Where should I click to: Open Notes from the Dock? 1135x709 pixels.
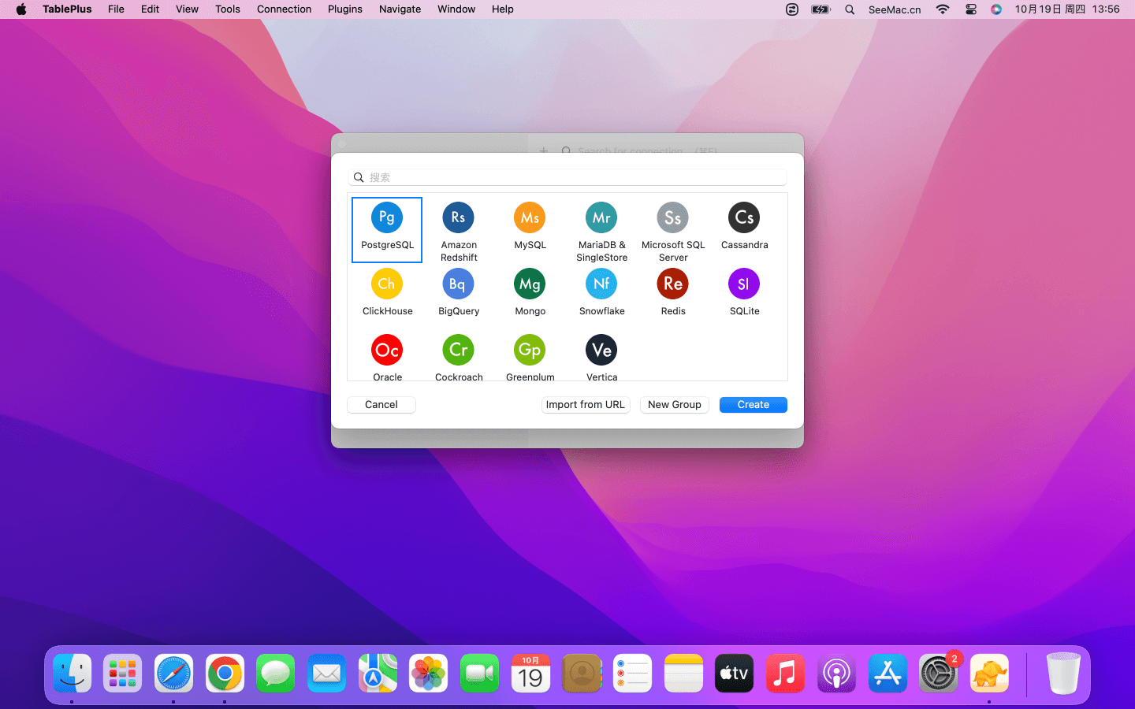pos(683,674)
